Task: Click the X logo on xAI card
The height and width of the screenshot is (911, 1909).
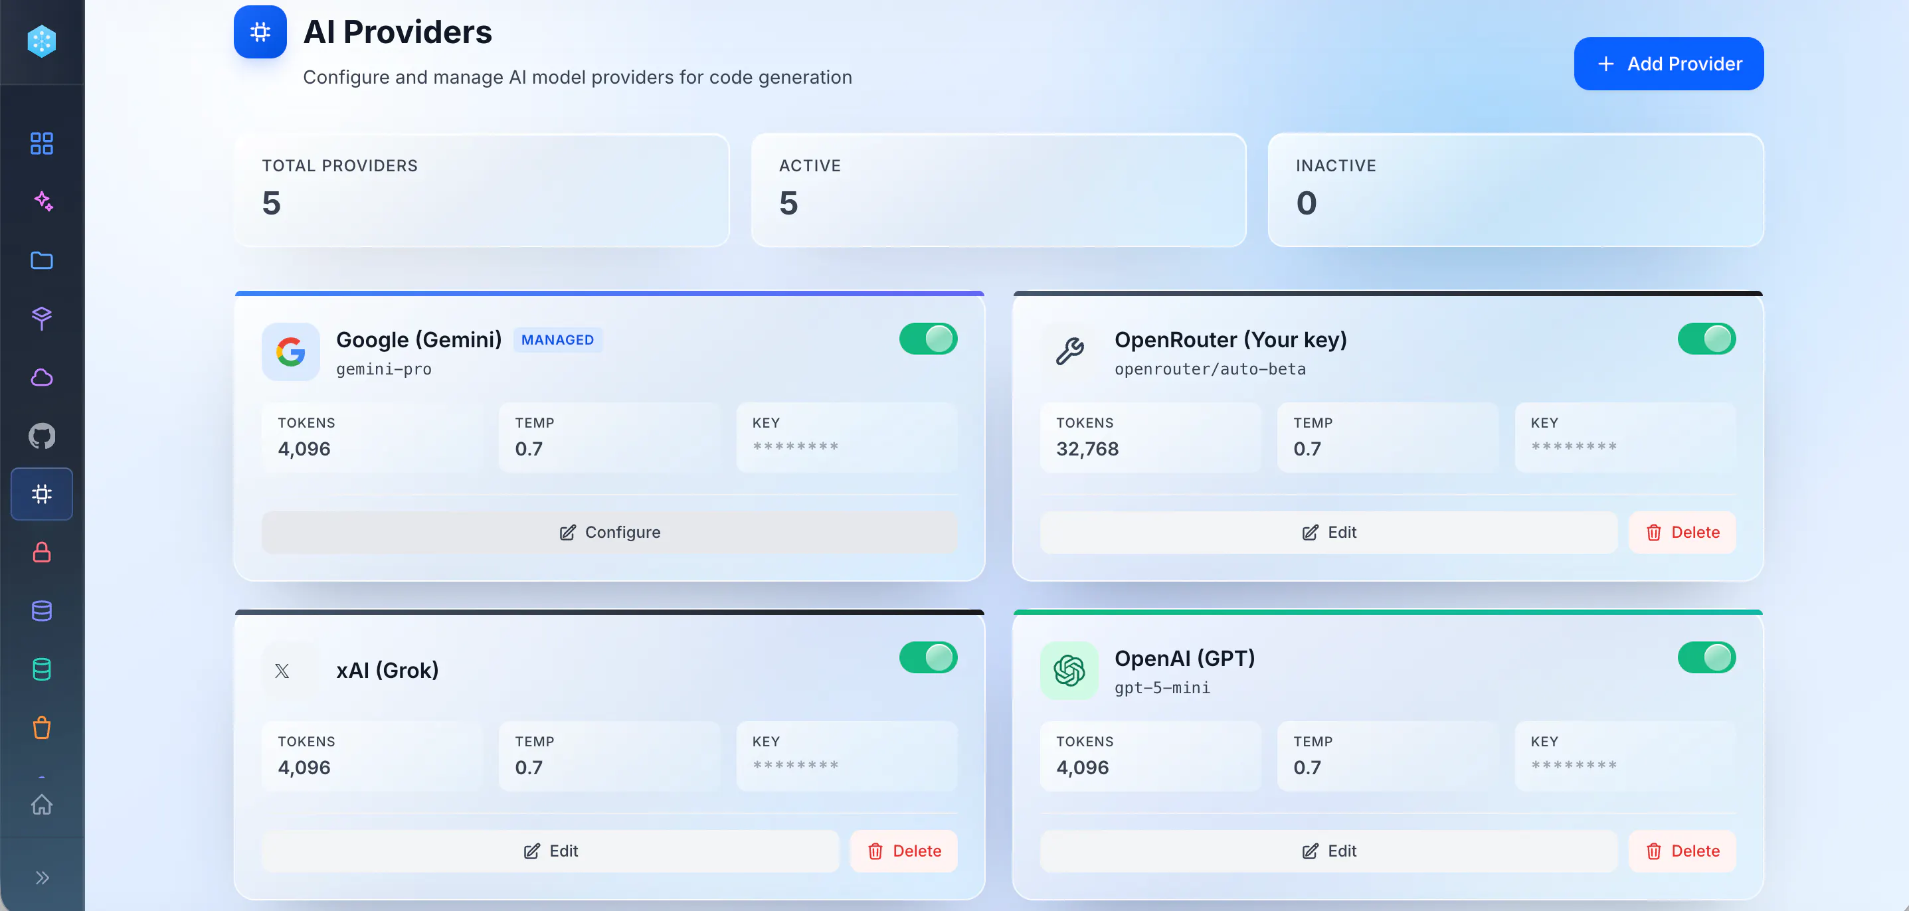Action: point(282,671)
